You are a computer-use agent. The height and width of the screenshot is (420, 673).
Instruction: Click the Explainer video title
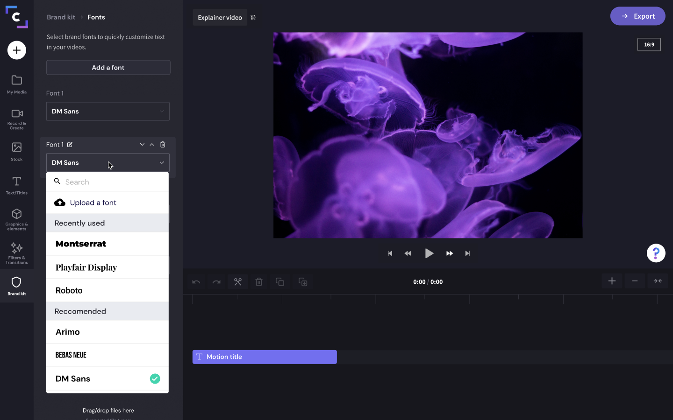pos(220,18)
